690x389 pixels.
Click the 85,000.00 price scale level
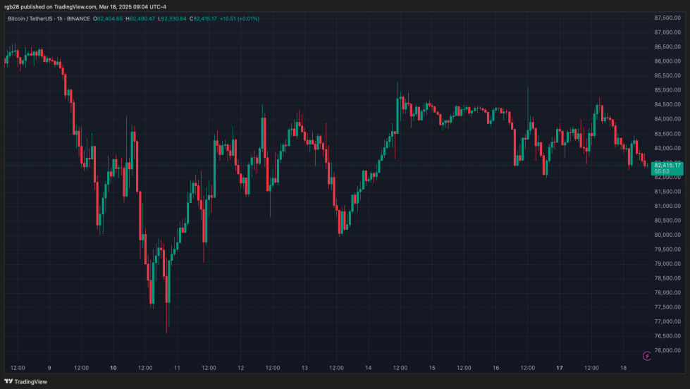pyautogui.click(x=667, y=90)
